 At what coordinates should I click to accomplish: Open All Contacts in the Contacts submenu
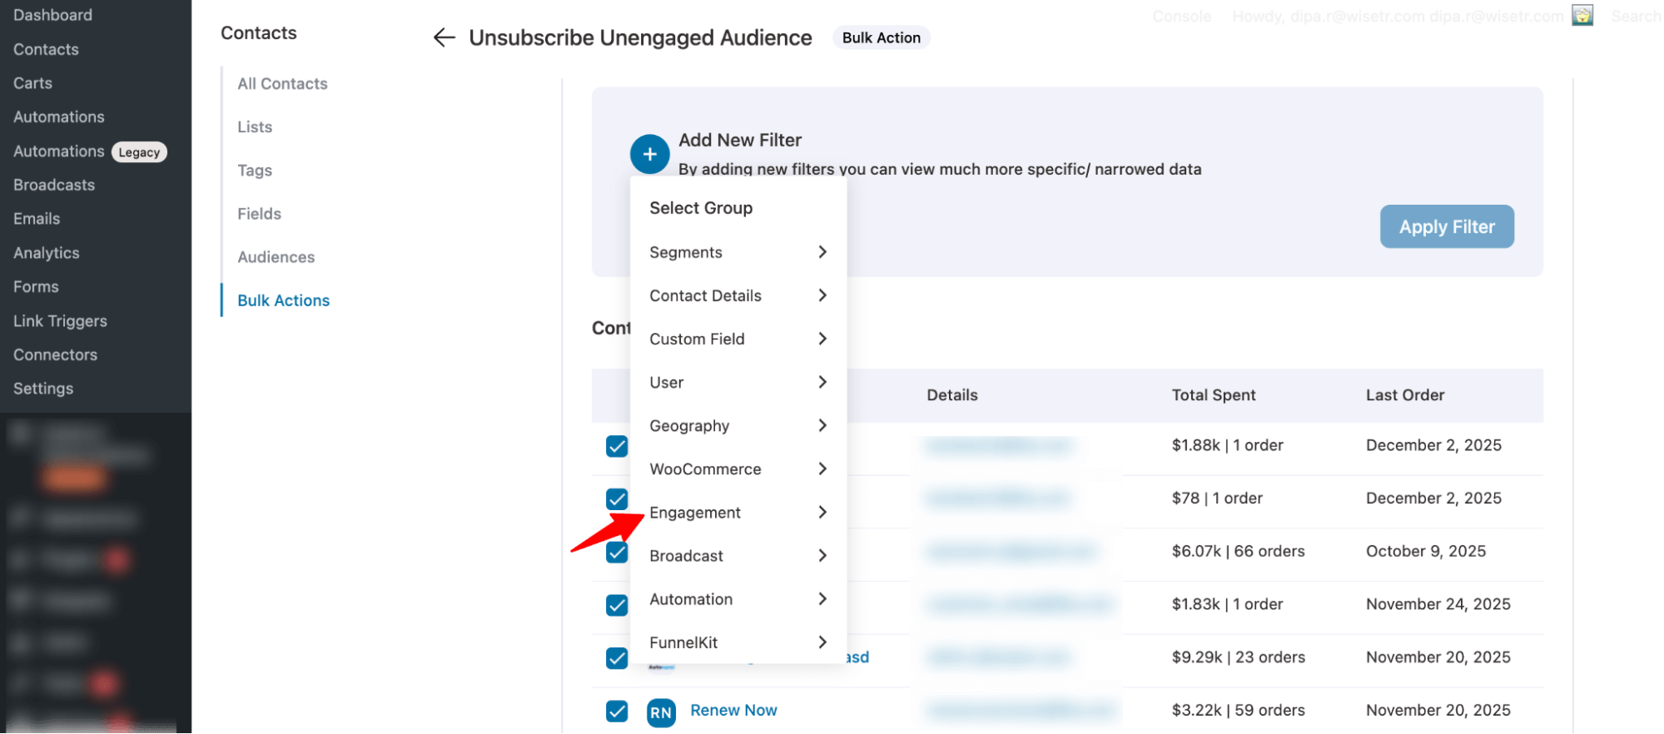coord(282,83)
